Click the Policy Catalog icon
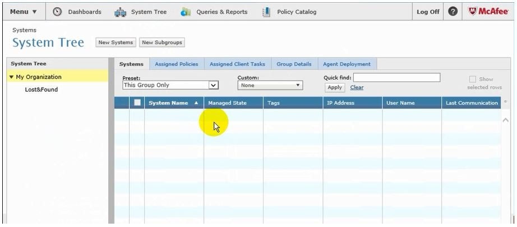This screenshot has width=517, height=227. (x=267, y=12)
